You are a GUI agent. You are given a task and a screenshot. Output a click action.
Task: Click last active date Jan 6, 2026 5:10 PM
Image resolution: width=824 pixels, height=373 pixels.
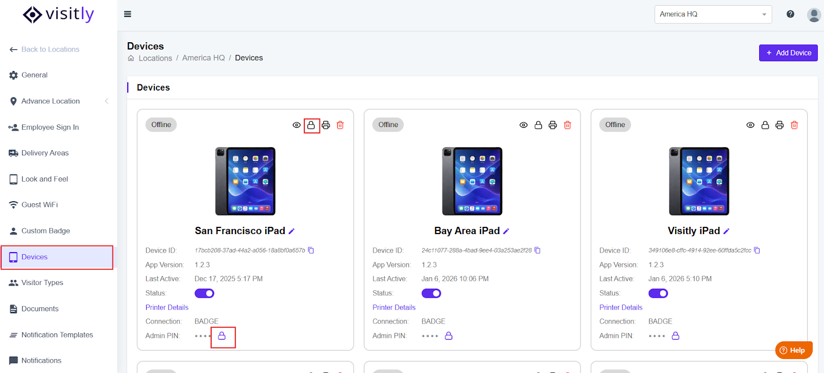(680, 279)
